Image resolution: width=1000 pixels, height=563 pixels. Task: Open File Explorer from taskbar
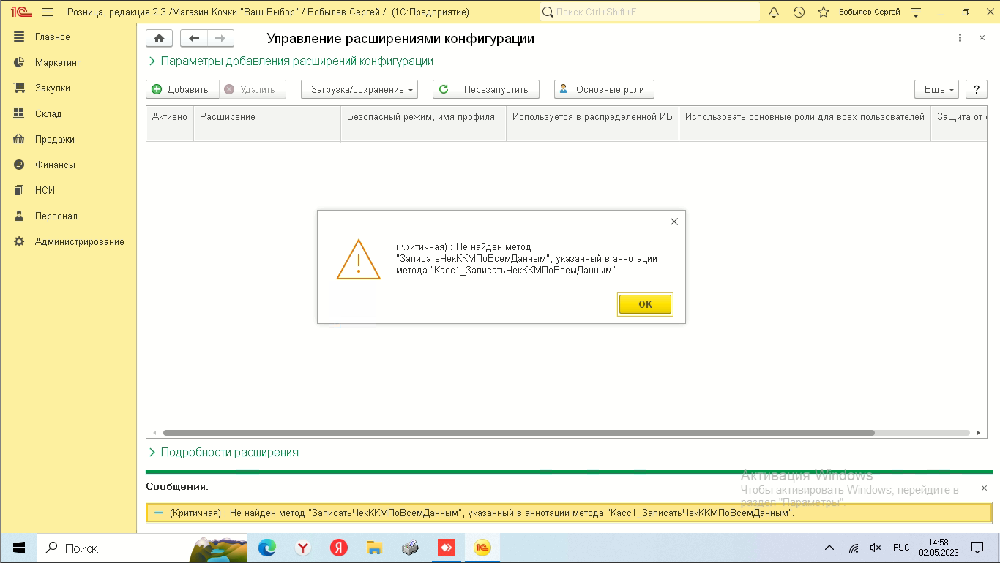pyautogui.click(x=374, y=548)
